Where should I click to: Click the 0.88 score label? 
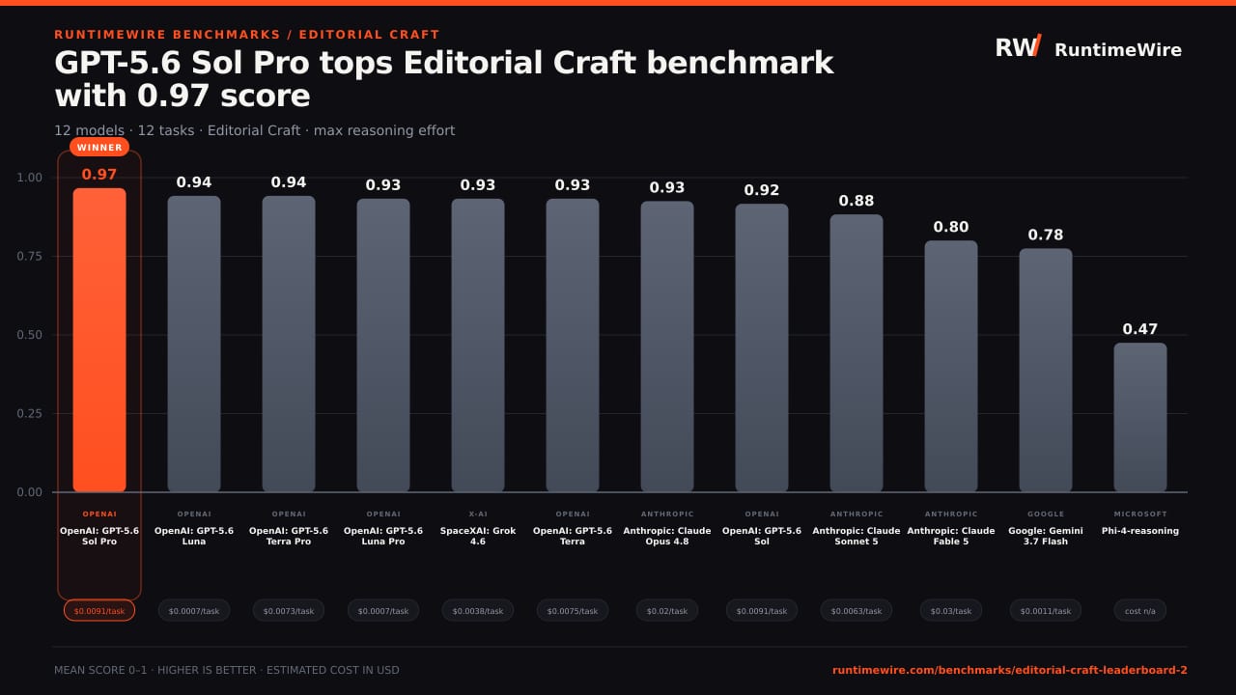click(x=857, y=201)
